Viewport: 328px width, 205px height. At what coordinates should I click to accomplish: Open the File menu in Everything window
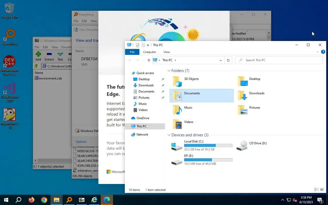76,21
